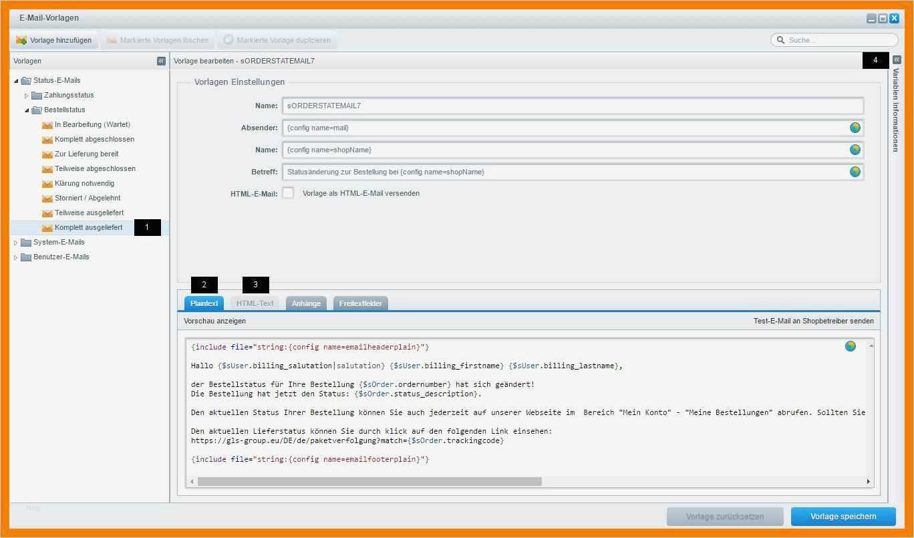This screenshot has height=538, width=914.
Task: Expand the System-E-Mails tree node
Action: click(x=16, y=243)
